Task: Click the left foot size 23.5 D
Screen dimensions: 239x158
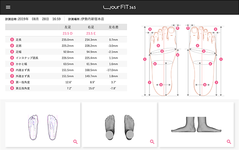Action: (x=67, y=33)
